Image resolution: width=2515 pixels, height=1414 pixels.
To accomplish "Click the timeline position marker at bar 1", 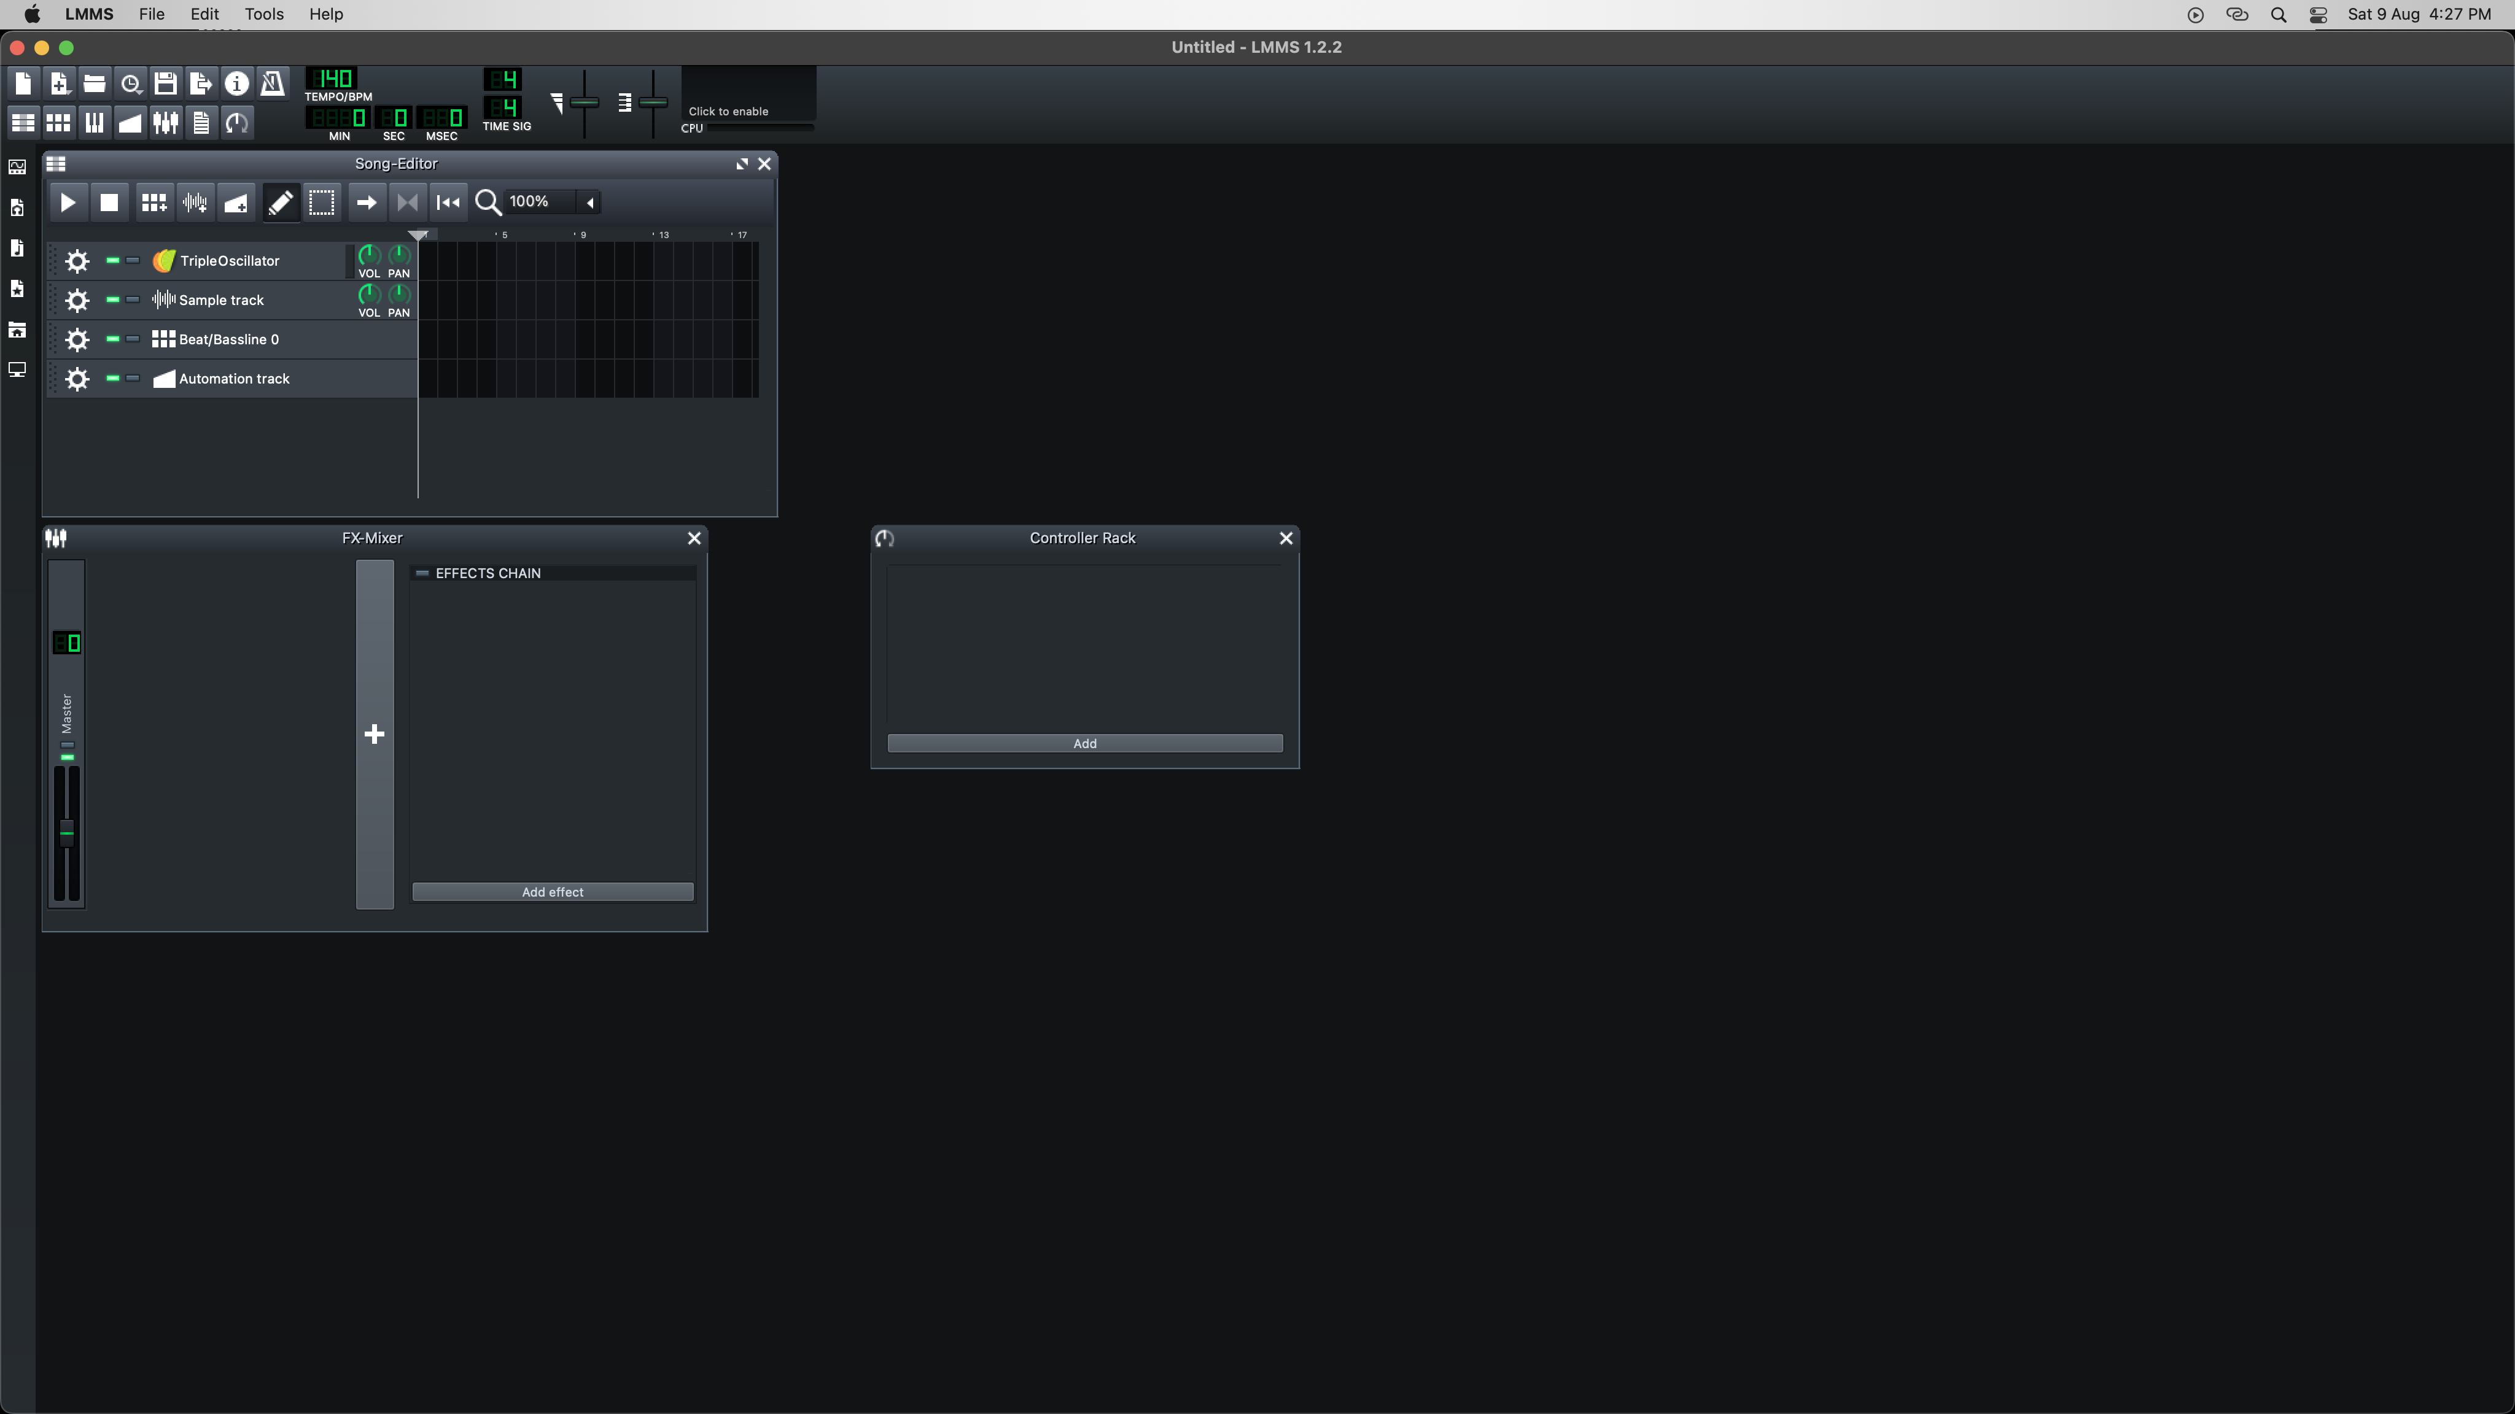I will pyautogui.click(x=418, y=235).
